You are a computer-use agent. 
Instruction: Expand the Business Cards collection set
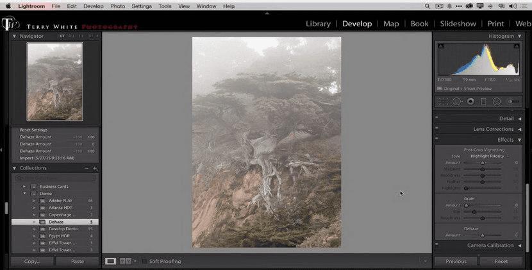(x=24, y=187)
